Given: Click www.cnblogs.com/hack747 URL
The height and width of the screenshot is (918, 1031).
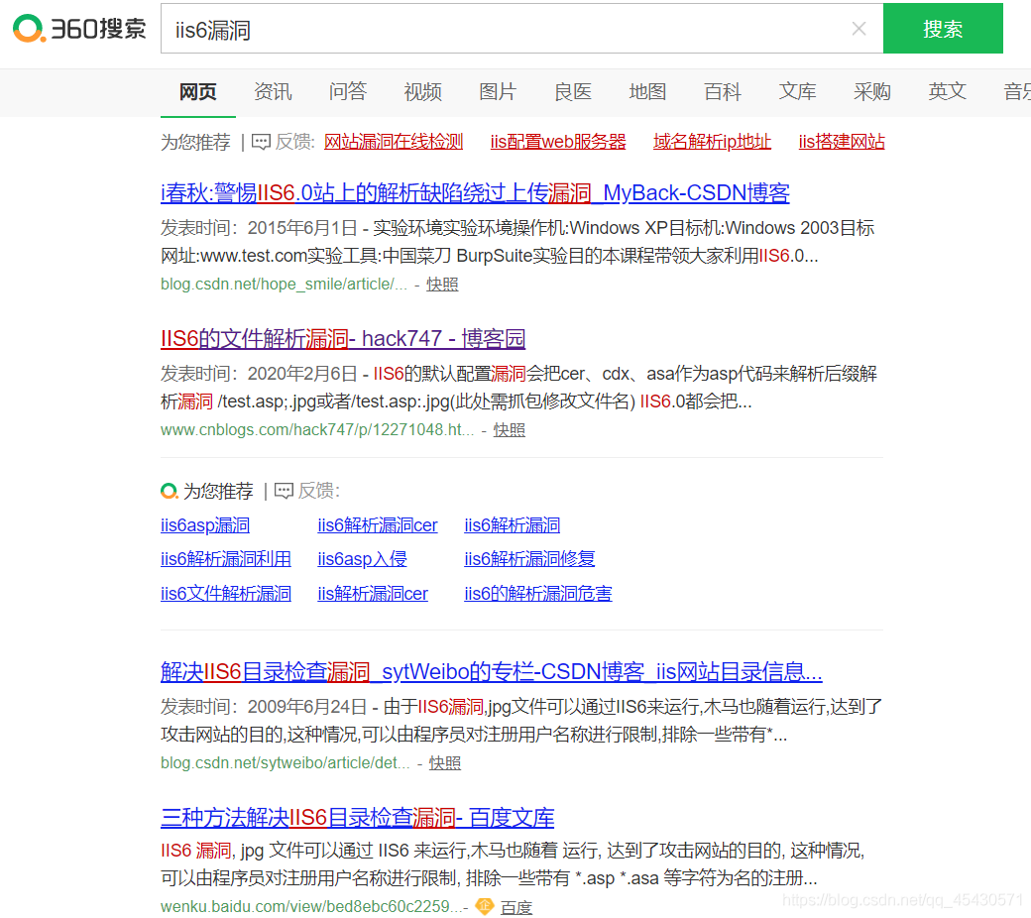Looking at the screenshot, I should point(317,429).
